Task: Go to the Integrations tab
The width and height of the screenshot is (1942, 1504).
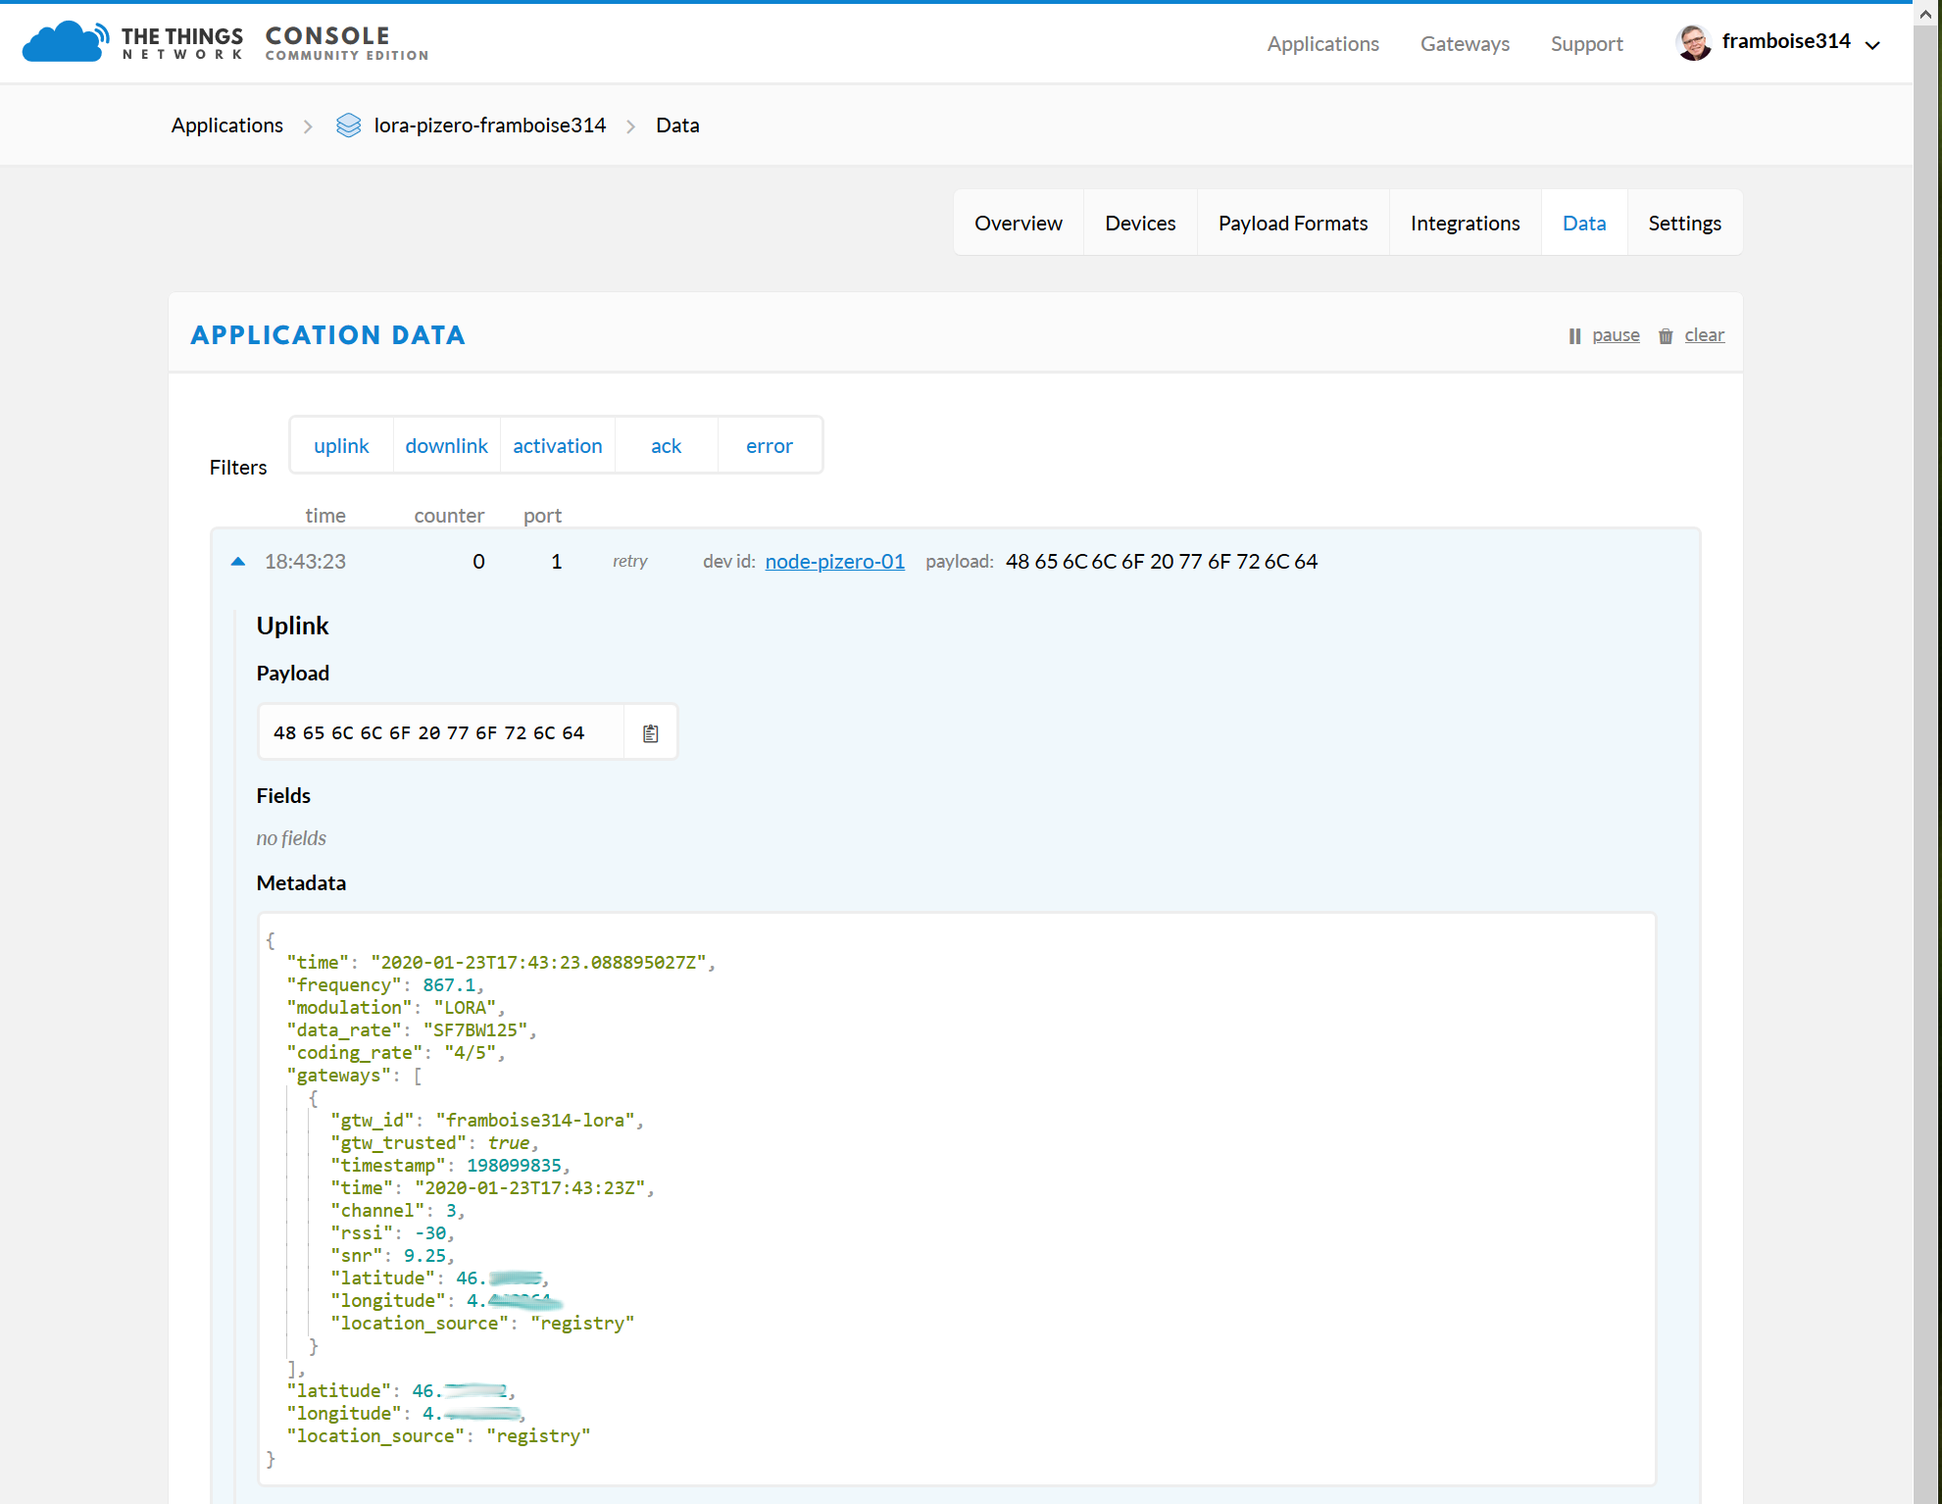Action: pos(1465,224)
